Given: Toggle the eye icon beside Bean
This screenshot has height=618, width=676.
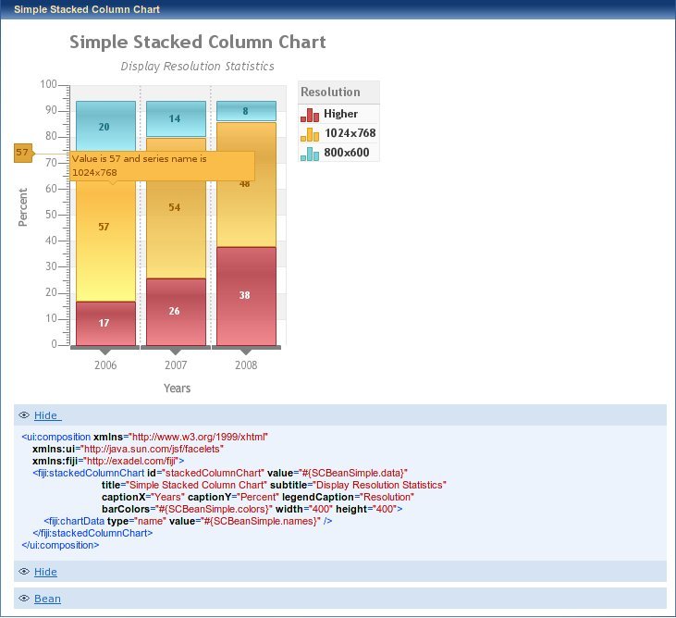Looking at the screenshot, I should pos(24,599).
